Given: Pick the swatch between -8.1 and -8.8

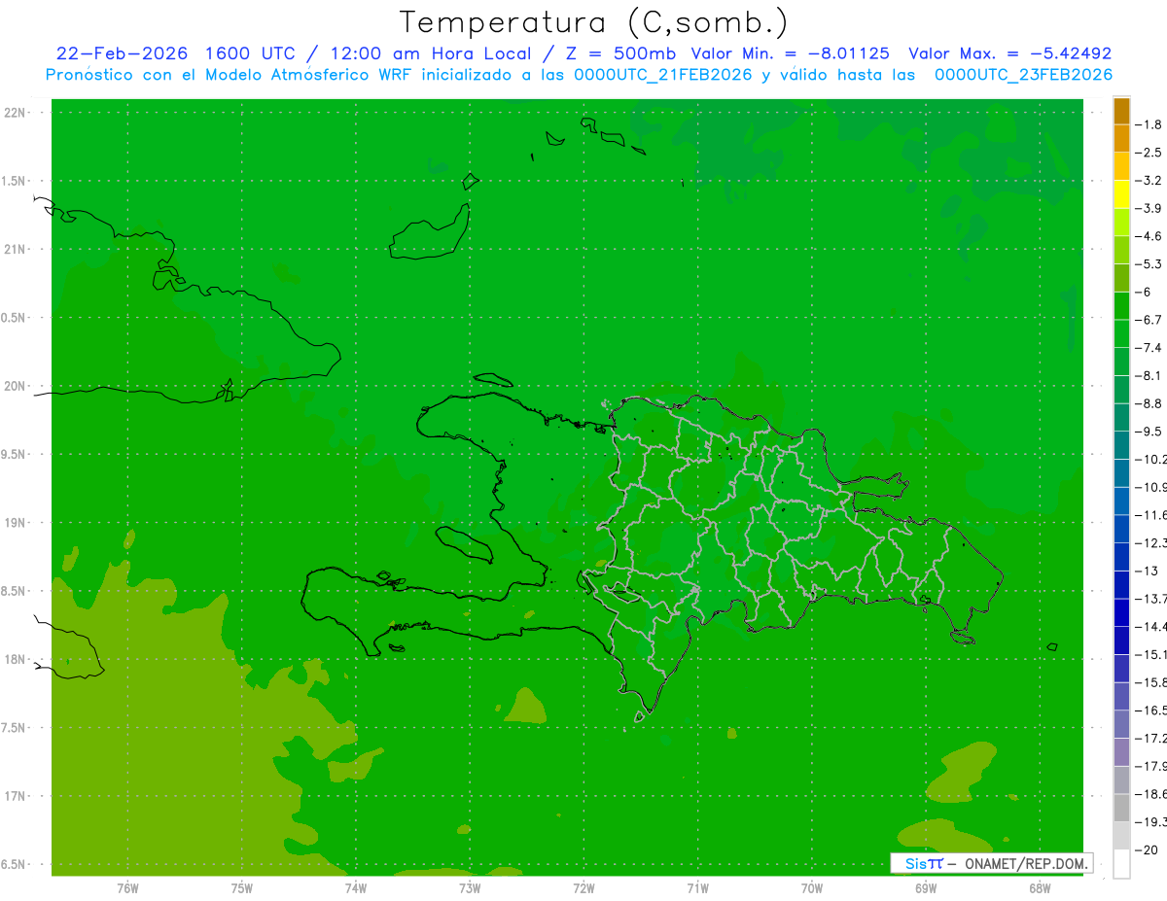Looking at the screenshot, I should tap(1121, 389).
